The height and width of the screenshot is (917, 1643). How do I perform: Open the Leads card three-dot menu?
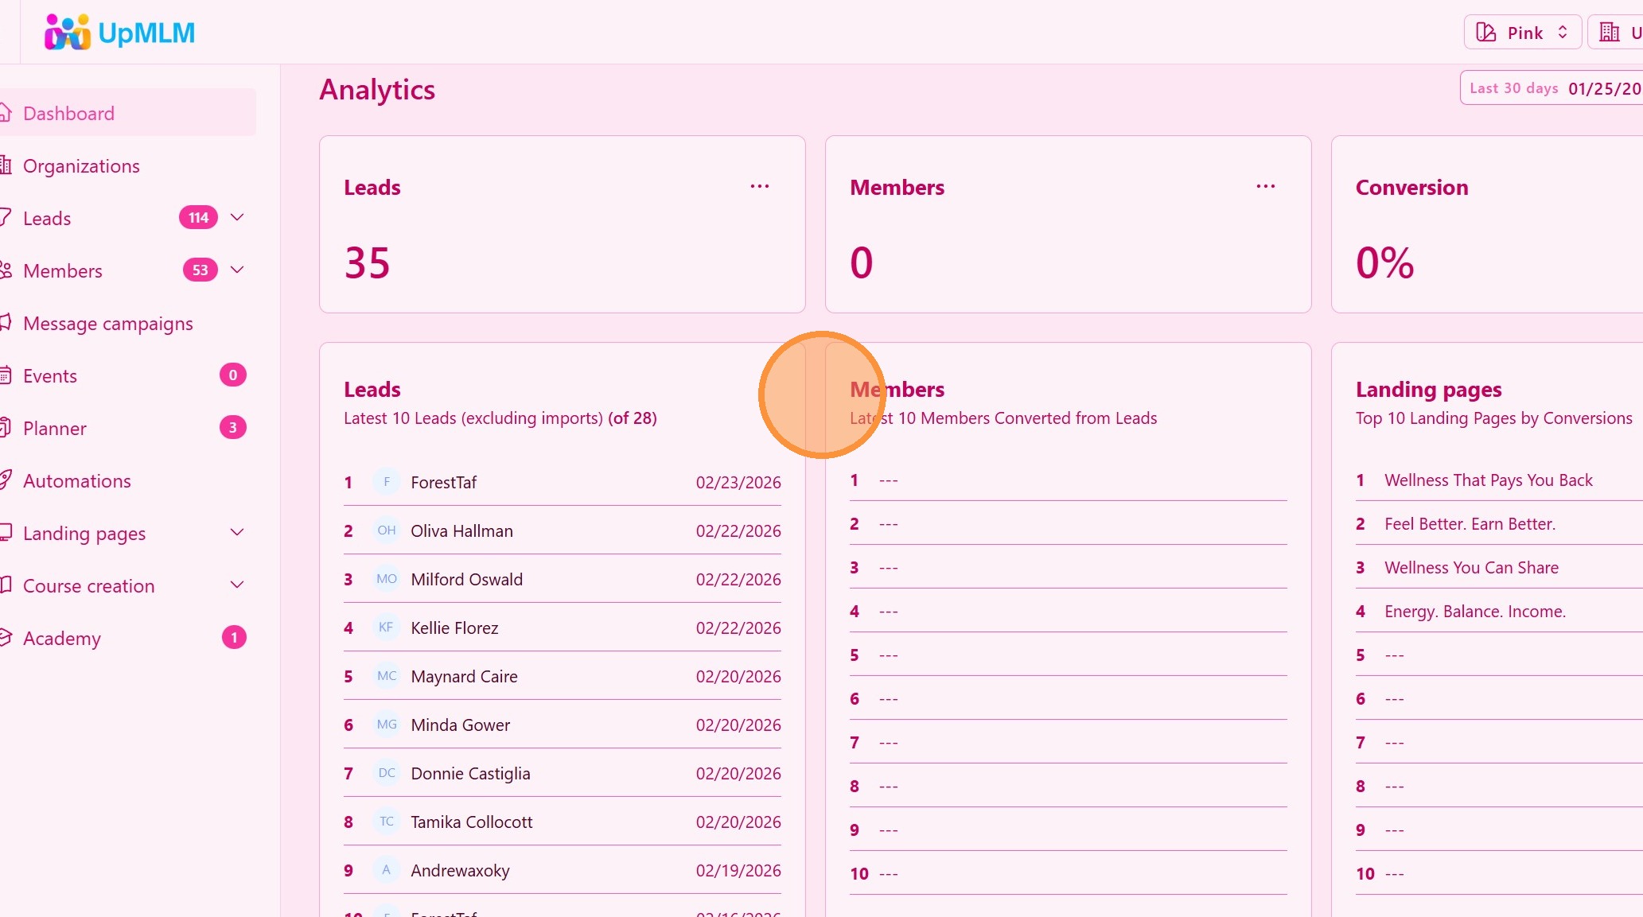pos(760,186)
